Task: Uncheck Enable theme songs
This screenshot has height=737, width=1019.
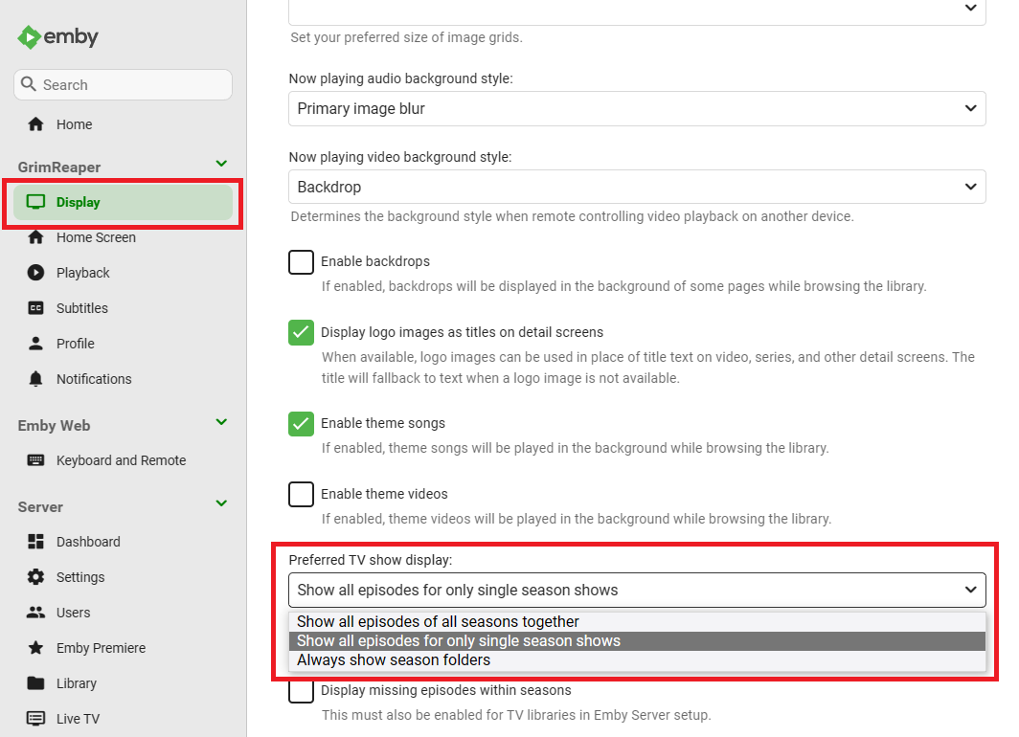Action: pyautogui.click(x=302, y=424)
